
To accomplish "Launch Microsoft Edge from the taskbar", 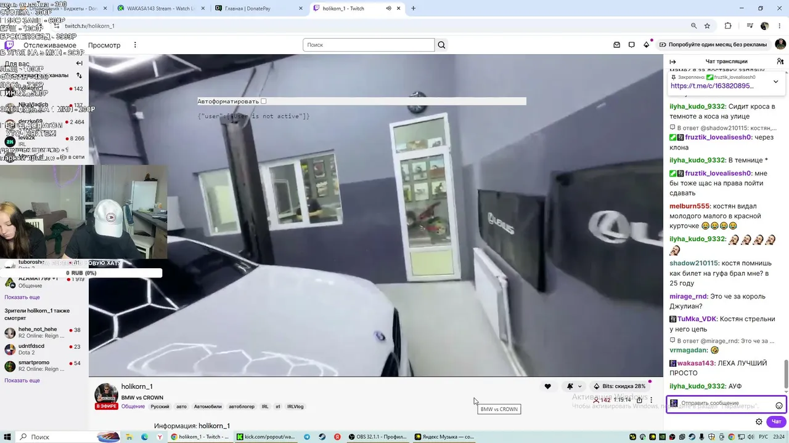I will [x=145, y=437].
